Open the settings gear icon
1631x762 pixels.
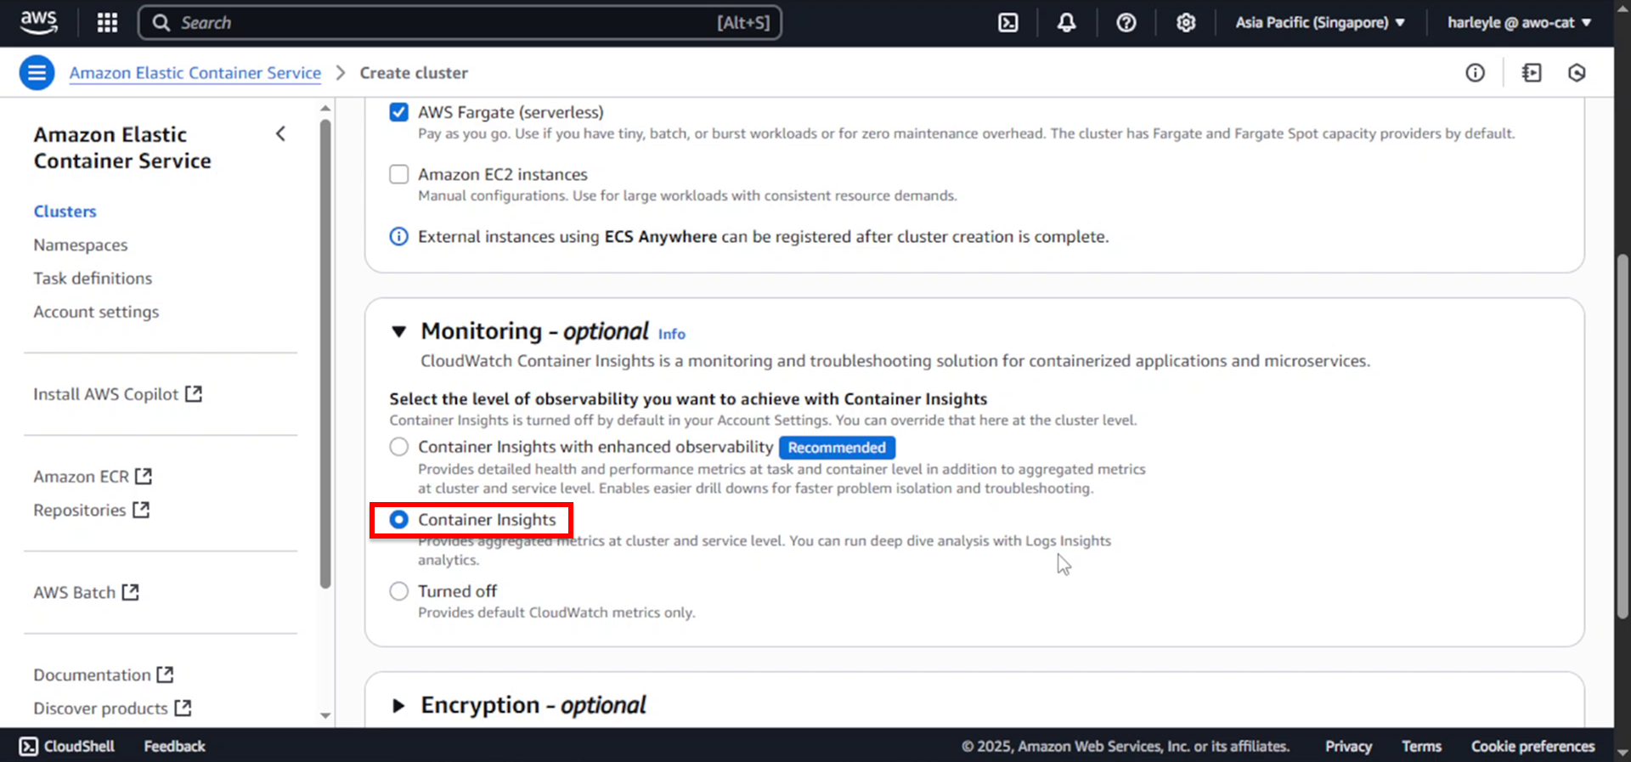point(1185,23)
